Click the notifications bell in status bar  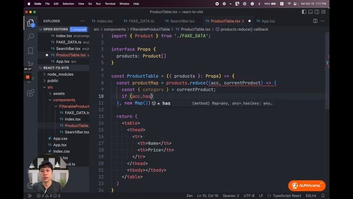[x=323, y=196]
